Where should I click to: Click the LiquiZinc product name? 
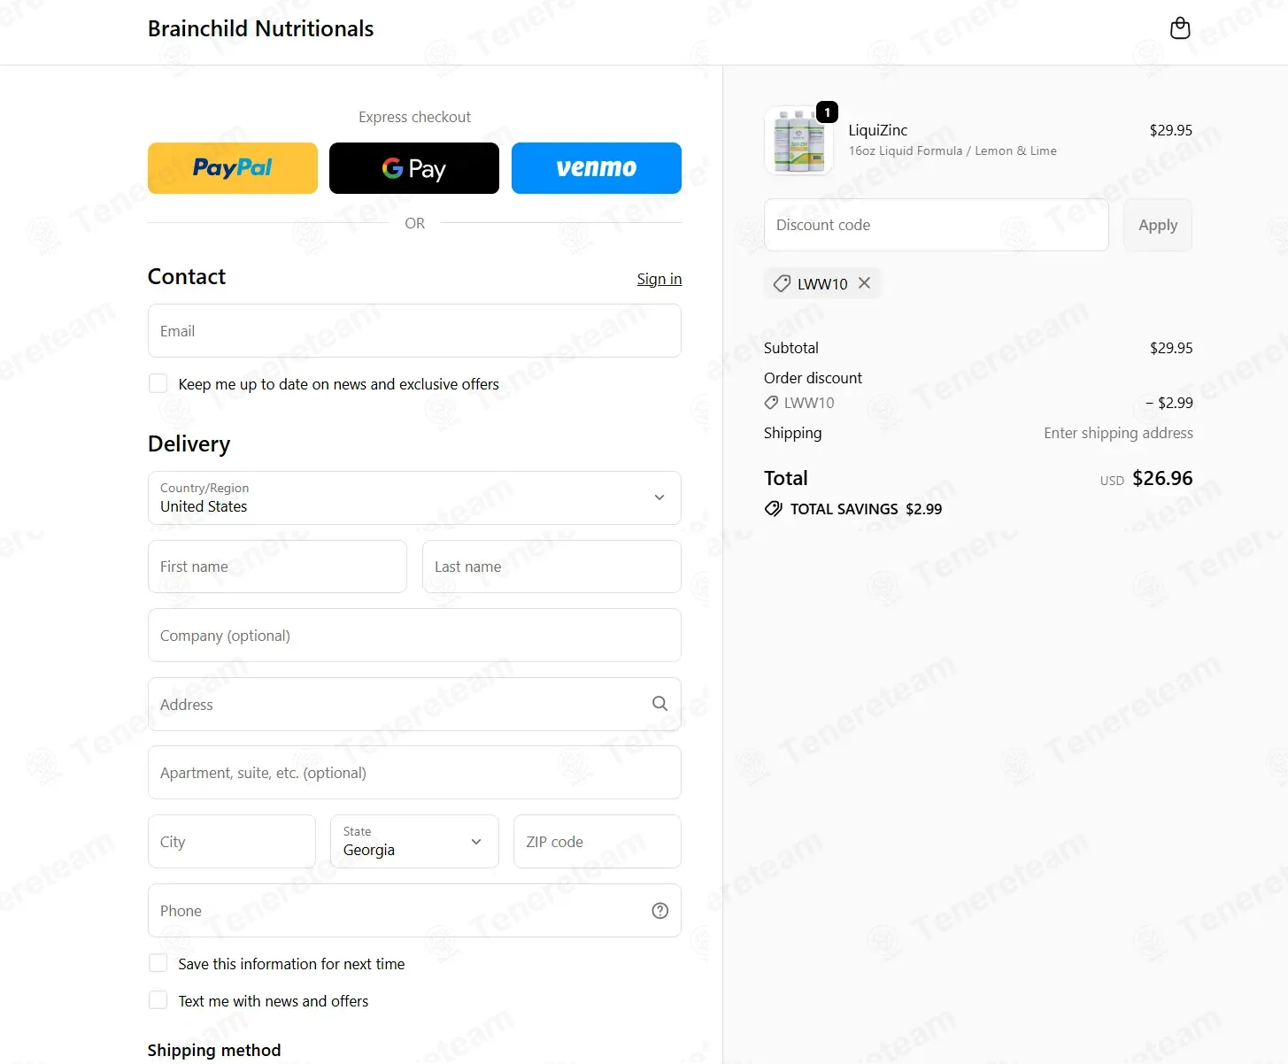click(x=878, y=130)
